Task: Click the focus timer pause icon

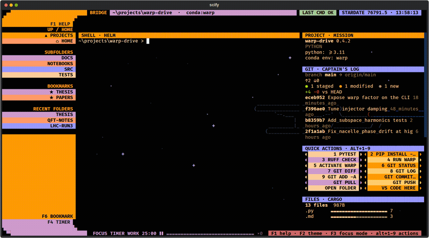Action: coord(161,234)
